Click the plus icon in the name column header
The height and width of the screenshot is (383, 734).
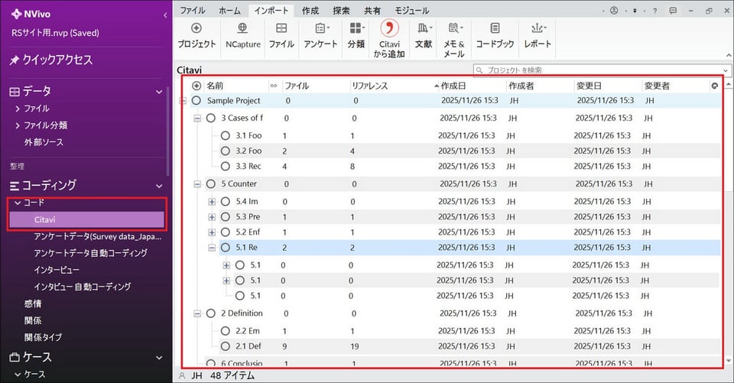coord(196,86)
